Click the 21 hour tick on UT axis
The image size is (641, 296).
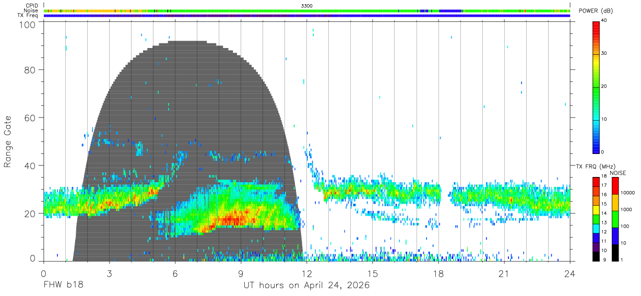(504, 274)
